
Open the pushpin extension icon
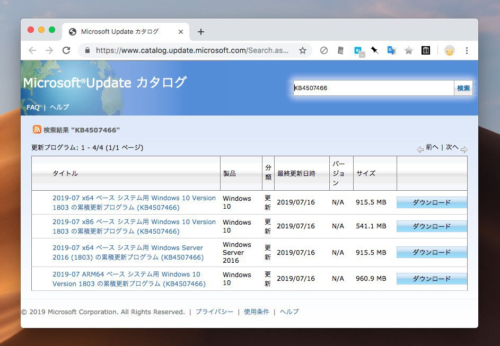(374, 50)
